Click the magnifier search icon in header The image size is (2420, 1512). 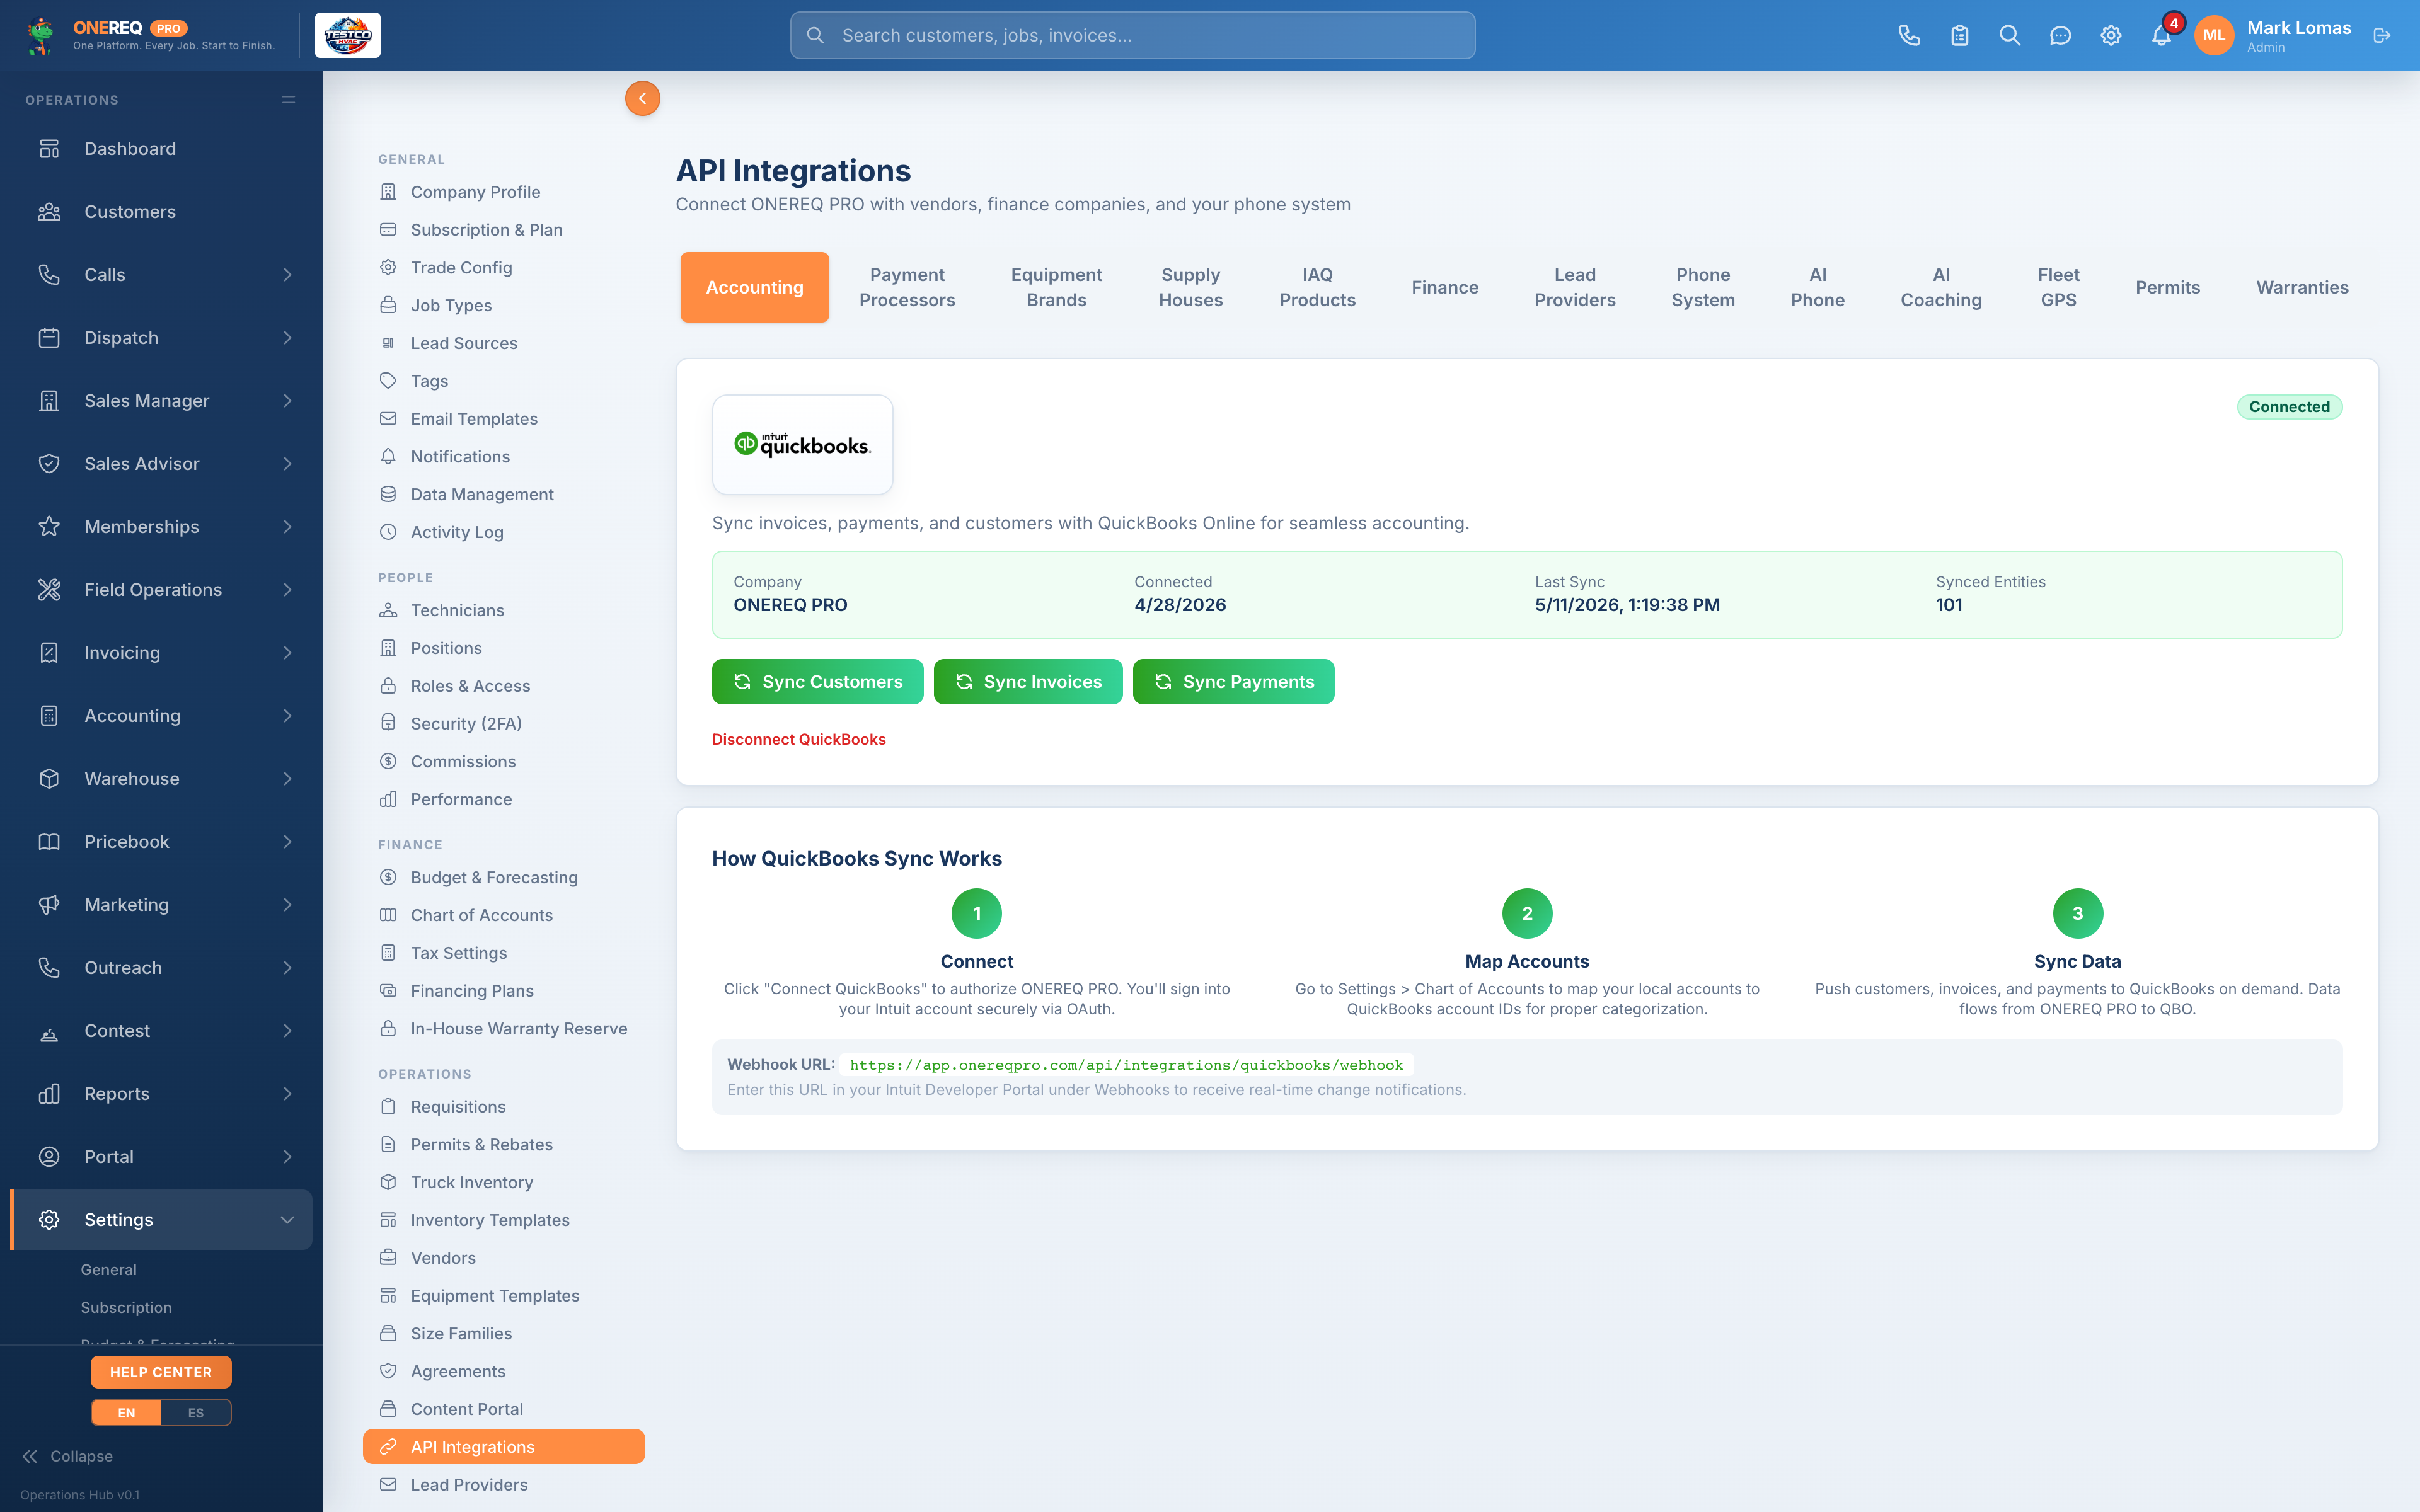[x=2010, y=35]
